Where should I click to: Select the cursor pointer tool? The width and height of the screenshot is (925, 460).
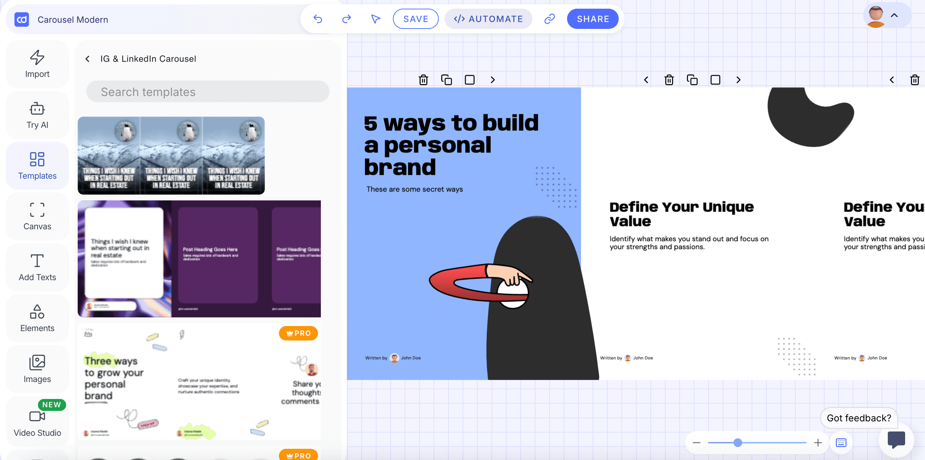[x=375, y=19]
